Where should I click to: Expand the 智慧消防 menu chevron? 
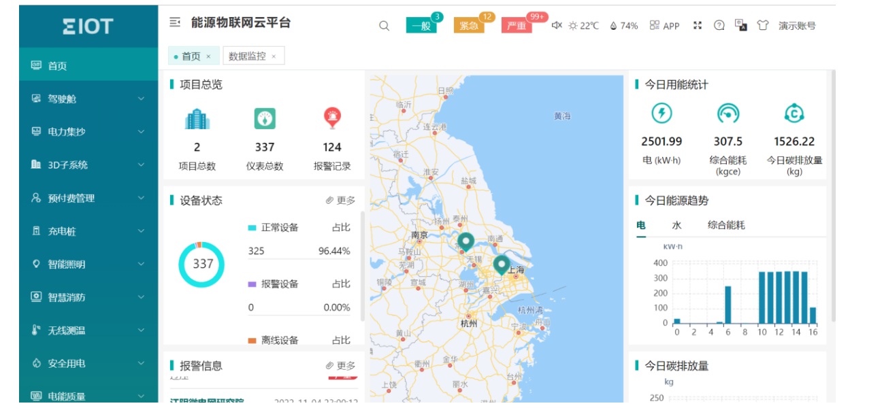tap(141, 297)
